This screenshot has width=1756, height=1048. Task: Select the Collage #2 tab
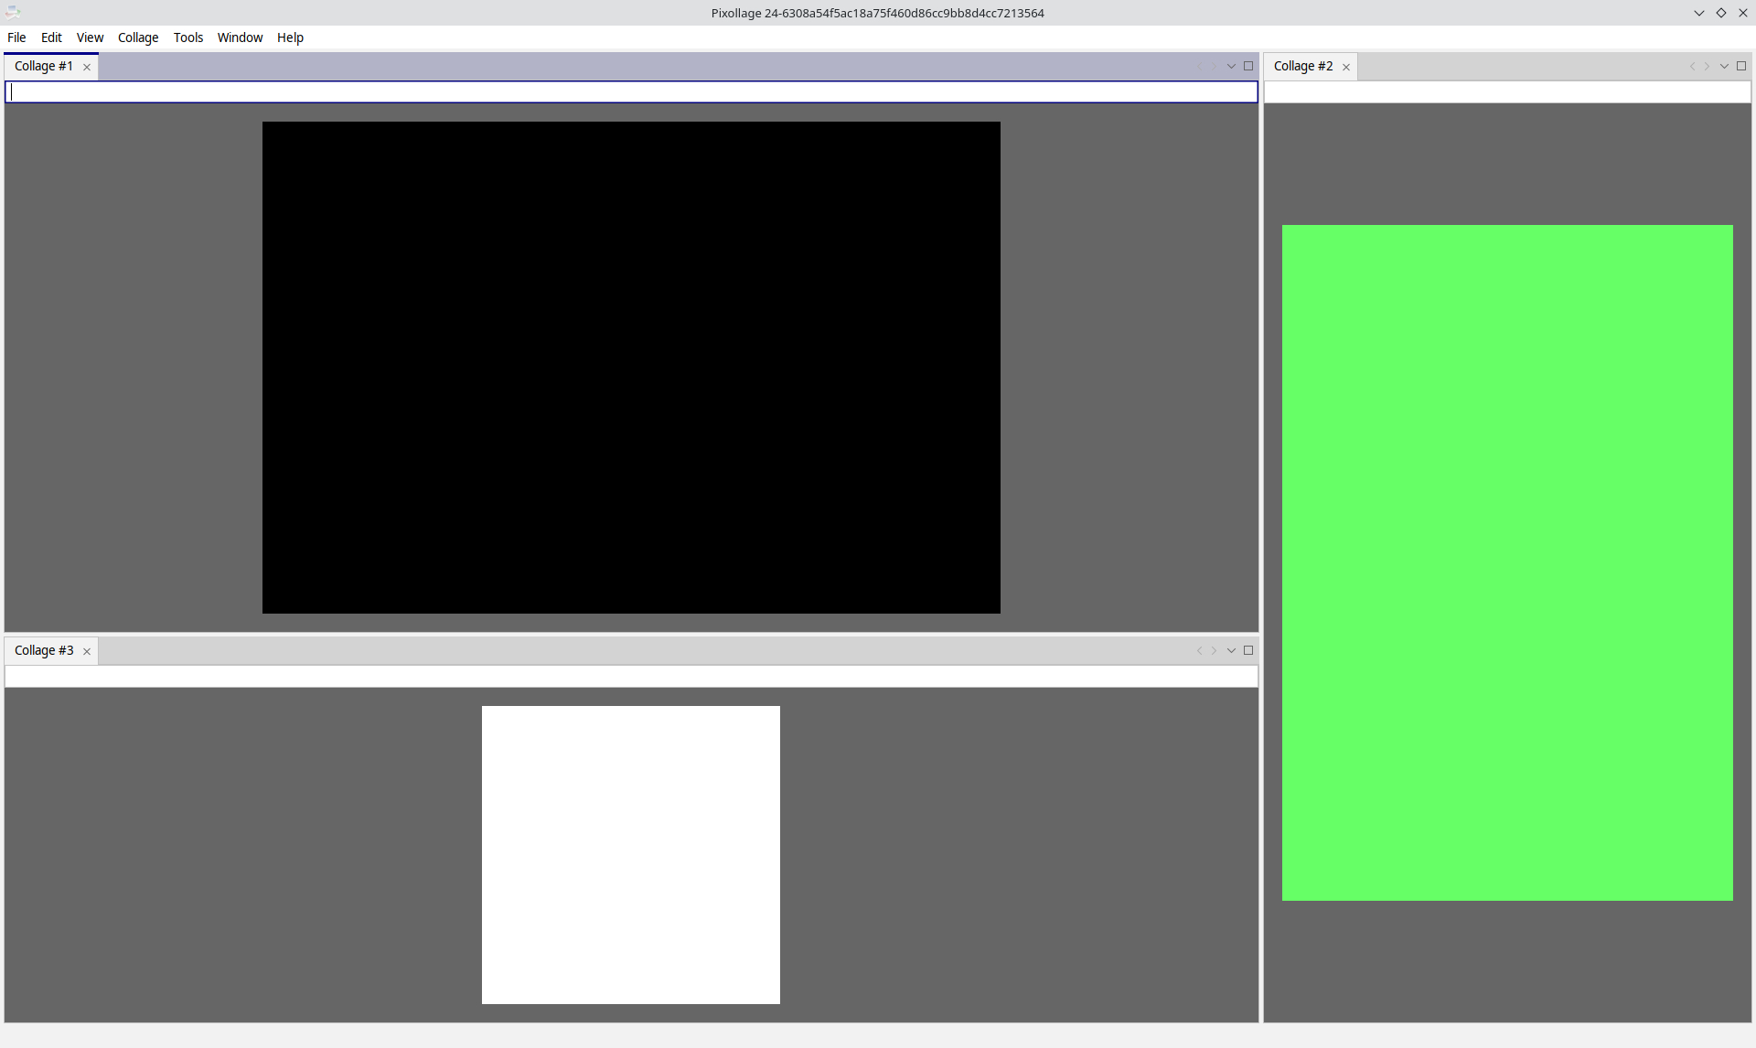1302,66
